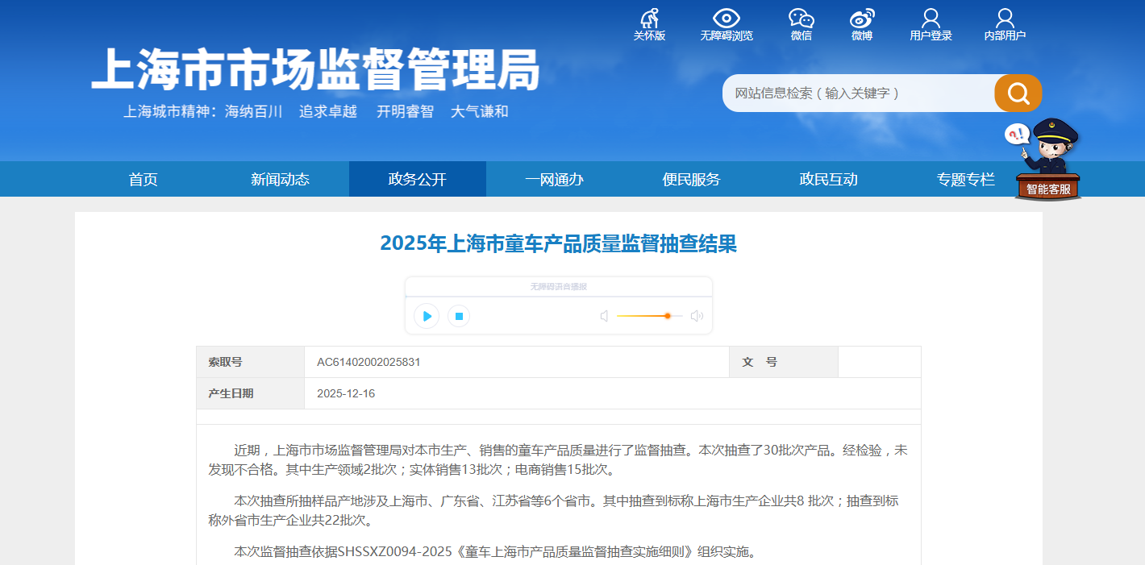
Task: Play the audio reading
Action: pos(427,316)
